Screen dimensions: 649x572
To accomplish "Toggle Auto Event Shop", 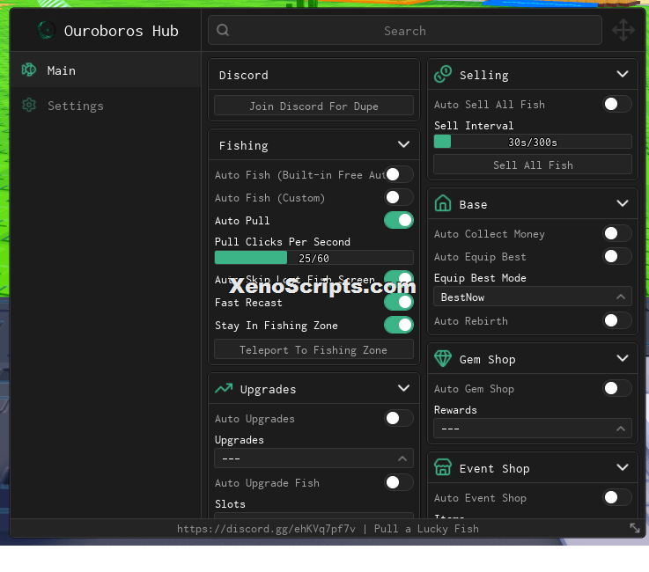I will pos(617,497).
